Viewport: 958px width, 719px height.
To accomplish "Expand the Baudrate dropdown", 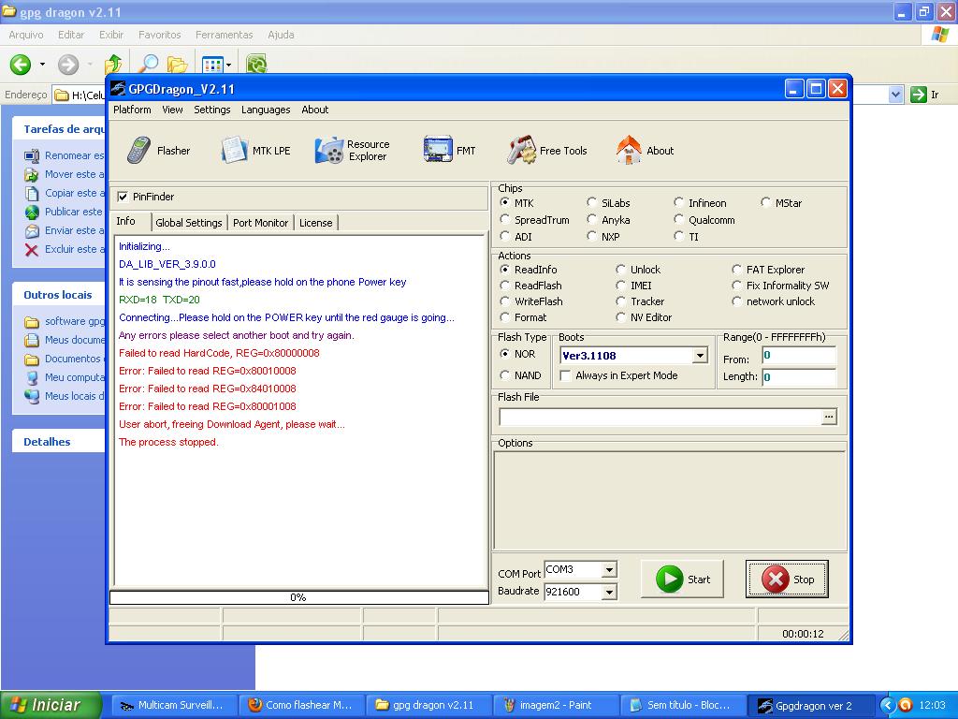I will (609, 592).
